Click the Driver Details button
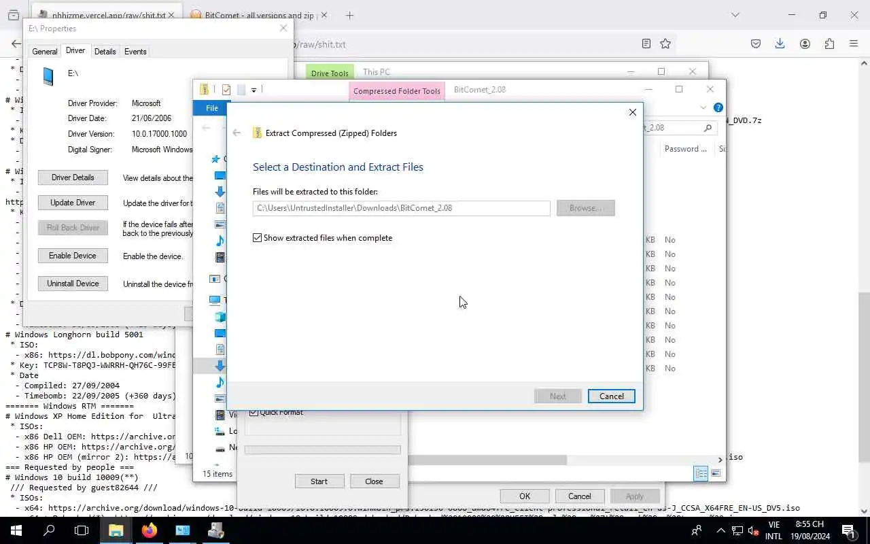This screenshot has width=870, height=544. pos(73,177)
